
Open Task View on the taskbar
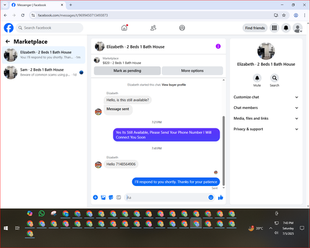coord(17,228)
